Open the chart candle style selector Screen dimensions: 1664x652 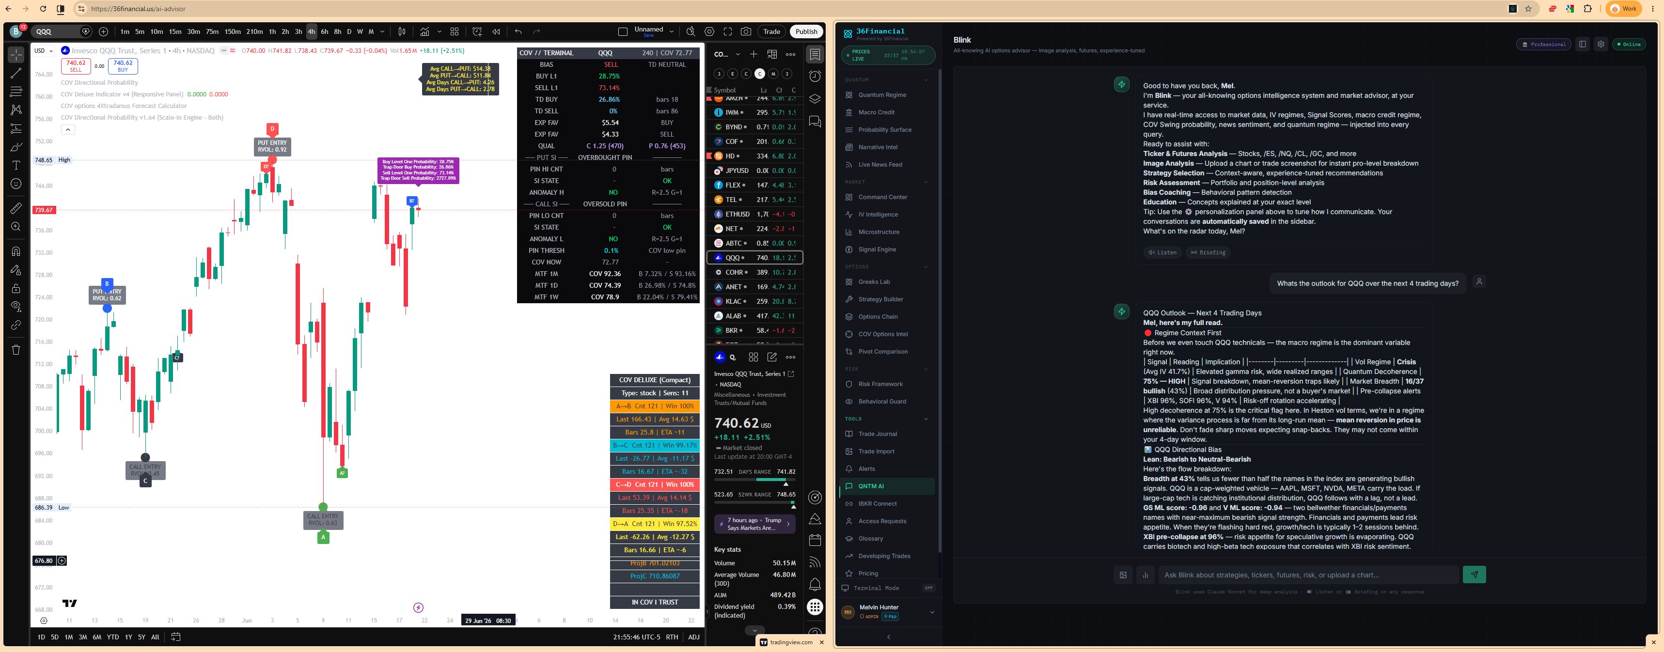[402, 31]
